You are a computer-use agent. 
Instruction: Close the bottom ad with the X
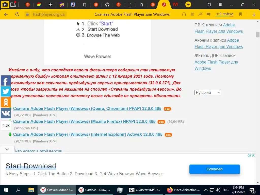click(x=253, y=155)
